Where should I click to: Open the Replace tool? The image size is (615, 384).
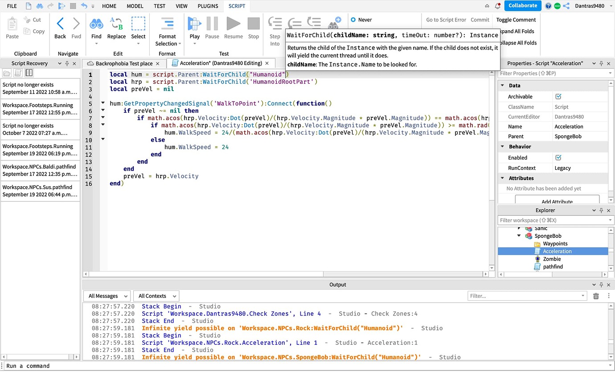coord(116,24)
